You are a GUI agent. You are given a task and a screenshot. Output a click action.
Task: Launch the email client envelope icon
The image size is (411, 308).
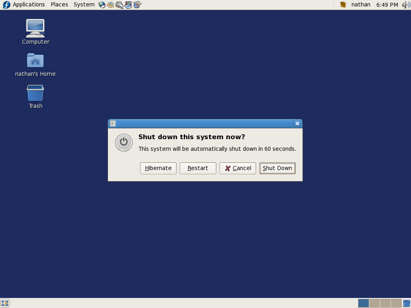(x=111, y=5)
